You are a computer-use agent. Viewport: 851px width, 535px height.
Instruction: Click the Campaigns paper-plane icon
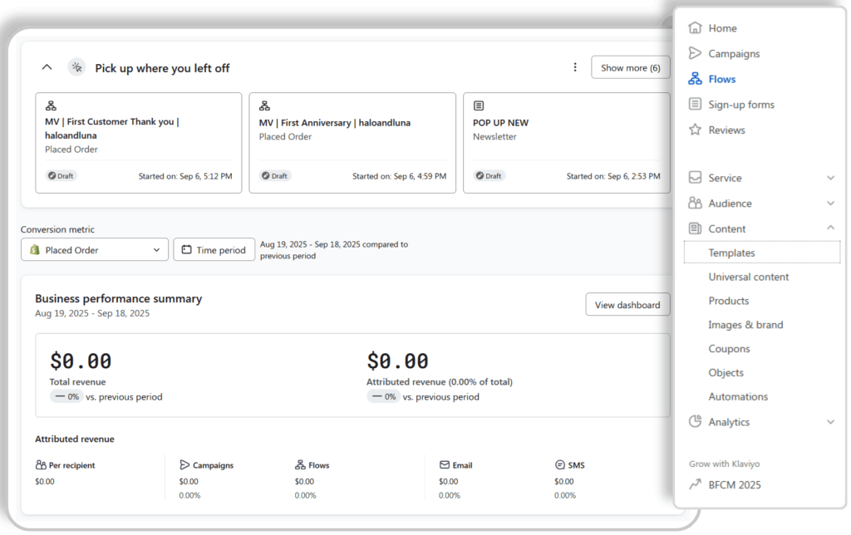pos(696,53)
